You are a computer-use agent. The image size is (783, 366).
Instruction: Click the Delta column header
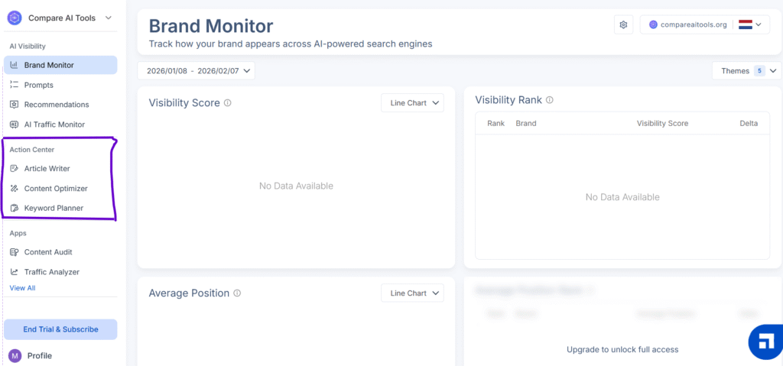[x=749, y=123]
